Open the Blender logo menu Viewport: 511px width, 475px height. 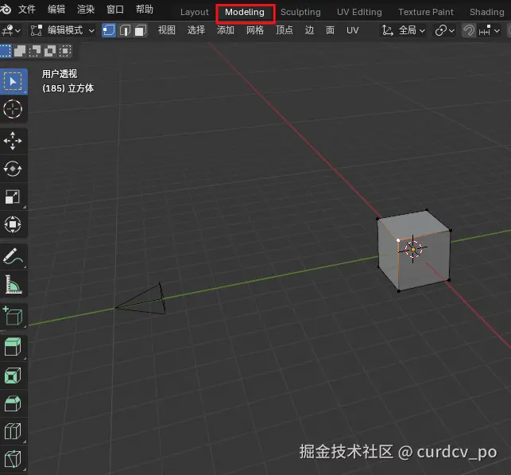[5, 9]
